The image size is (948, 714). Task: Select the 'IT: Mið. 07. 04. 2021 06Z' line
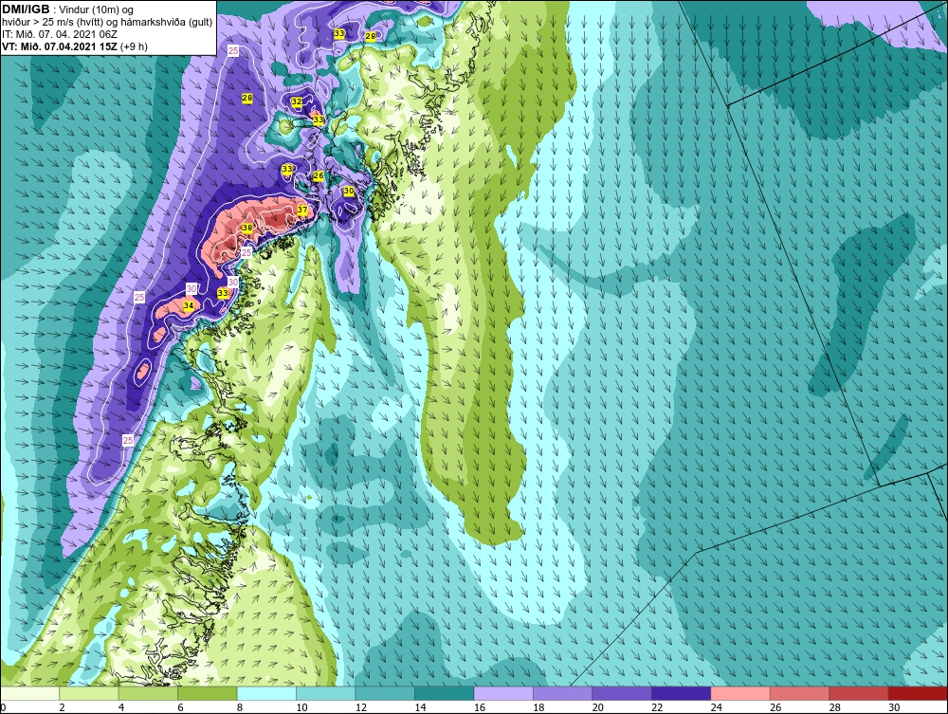60,34
